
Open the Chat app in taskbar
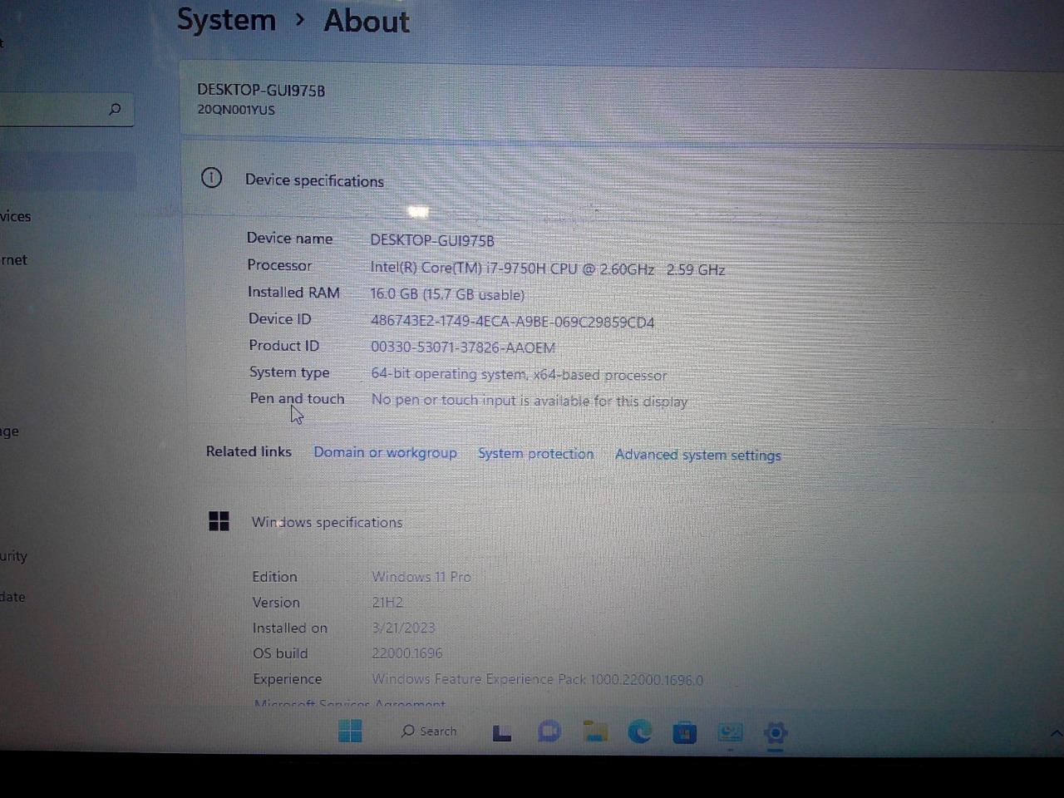tap(549, 731)
